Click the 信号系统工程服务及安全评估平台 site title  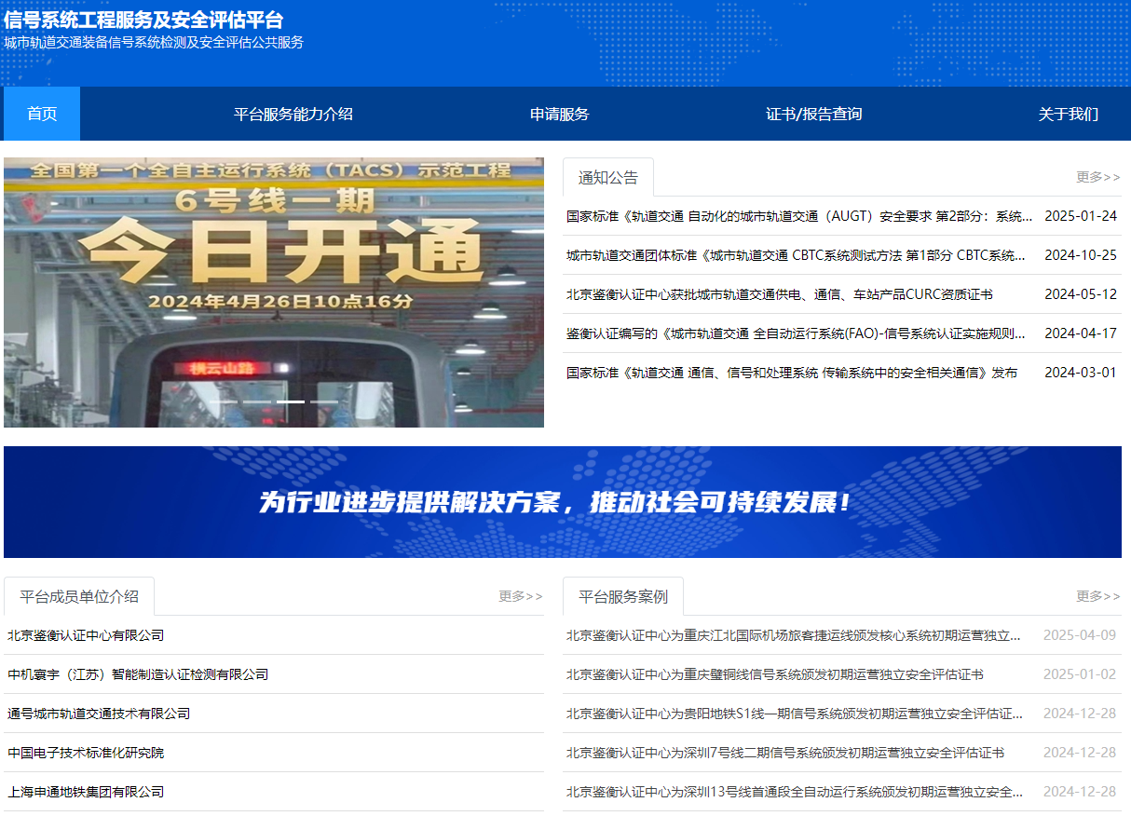[143, 20]
